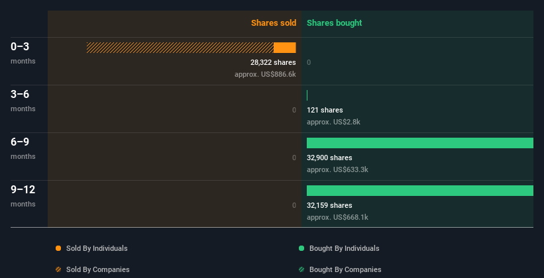Viewport: 544px width, 278px height.
Task: Click the approx. US$668.1k value
Action: point(337,217)
